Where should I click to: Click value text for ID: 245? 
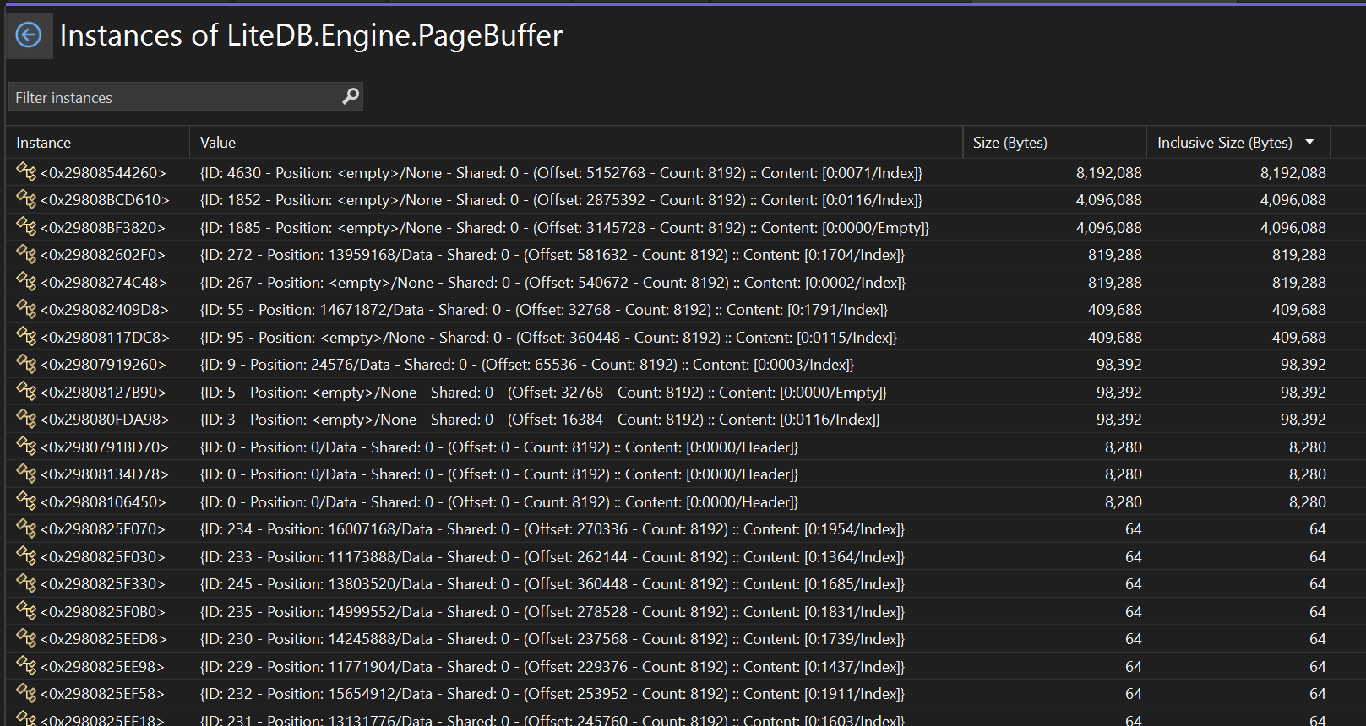tap(552, 584)
